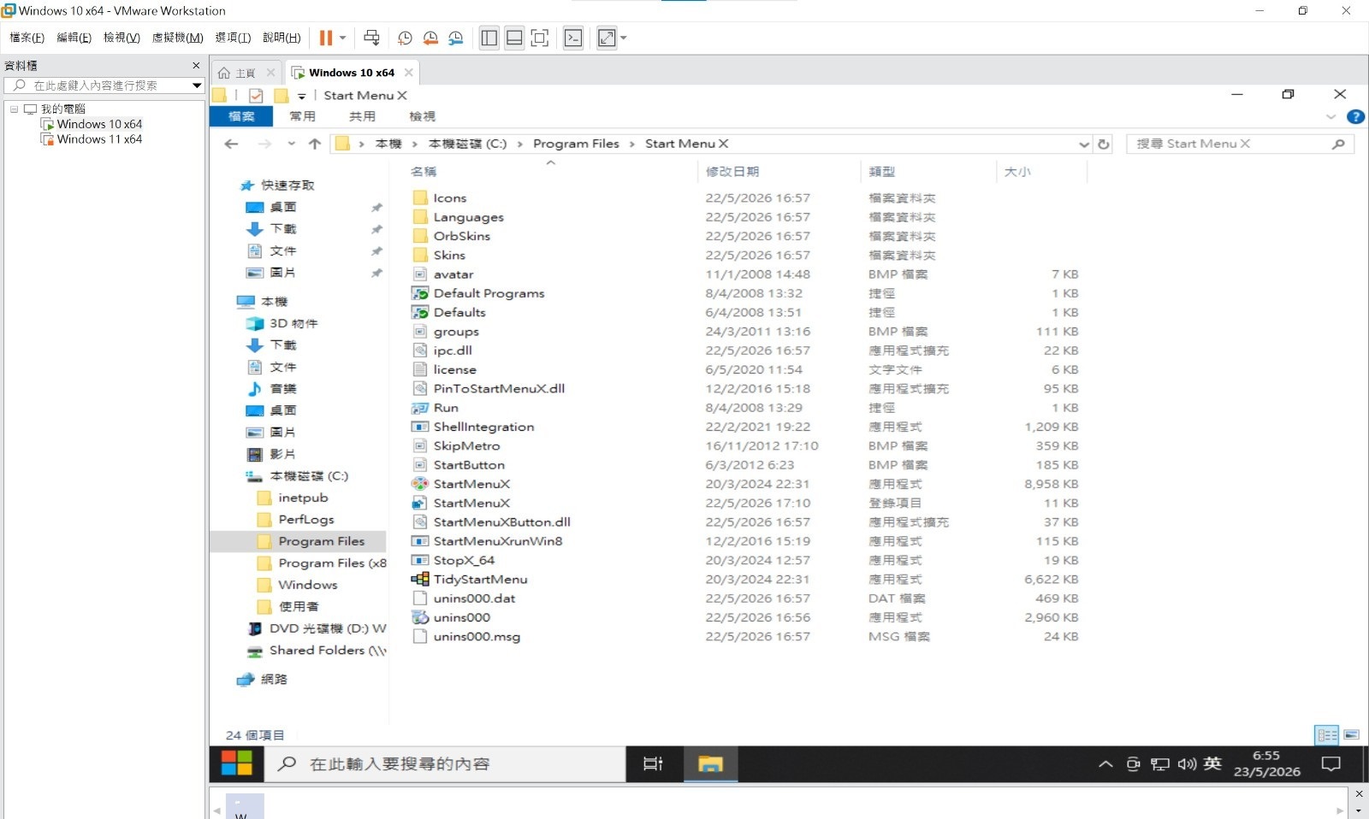Select the Run shortcut icon
This screenshot has width=1369, height=819.
coord(420,408)
